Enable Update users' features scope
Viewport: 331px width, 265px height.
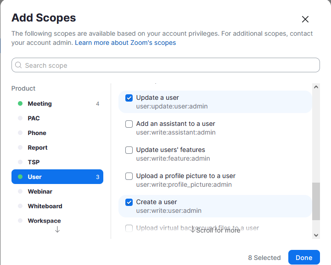coord(129,150)
